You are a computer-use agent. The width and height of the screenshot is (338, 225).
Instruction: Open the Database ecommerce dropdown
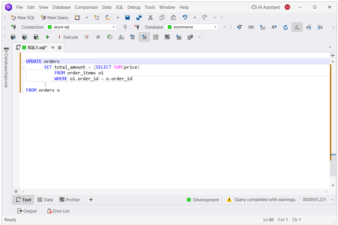[x=192, y=27]
